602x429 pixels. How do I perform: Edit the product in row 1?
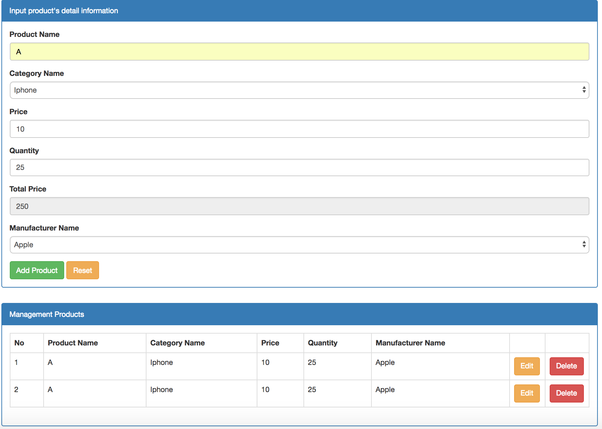pyautogui.click(x=527, y=366)
